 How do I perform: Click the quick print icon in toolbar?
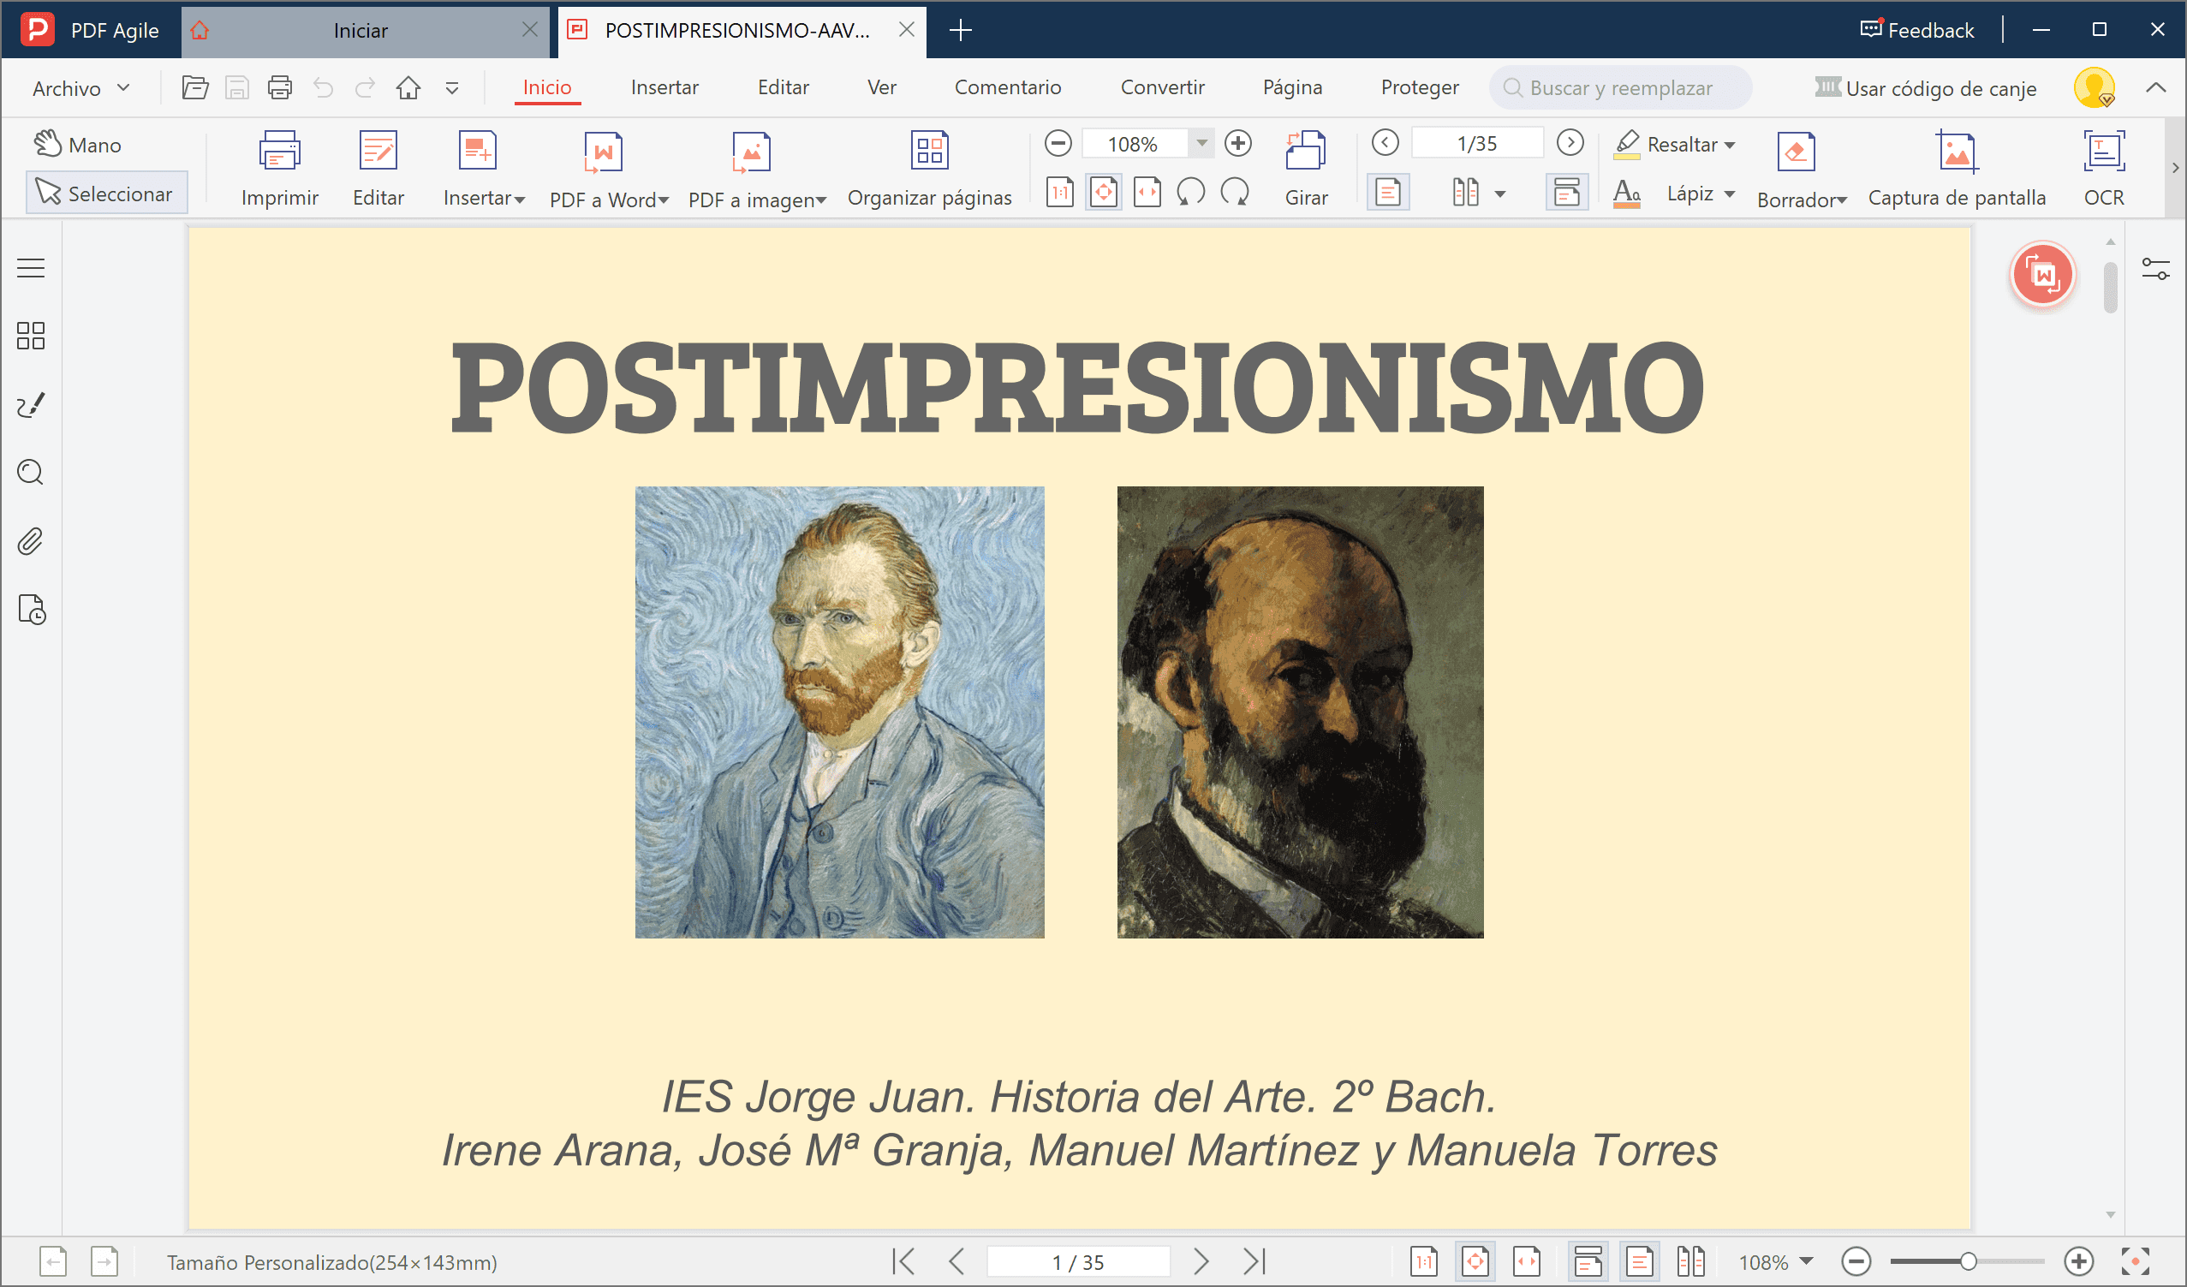click(279, 87)
